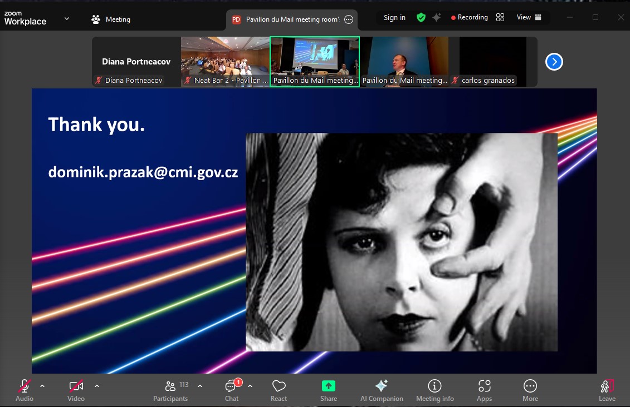Unmute the microphone Audio button
Screen dimensions: 630x407
pos(25,390)
